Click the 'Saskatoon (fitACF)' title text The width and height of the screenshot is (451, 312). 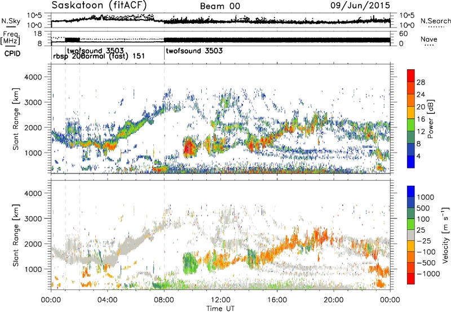99,6
